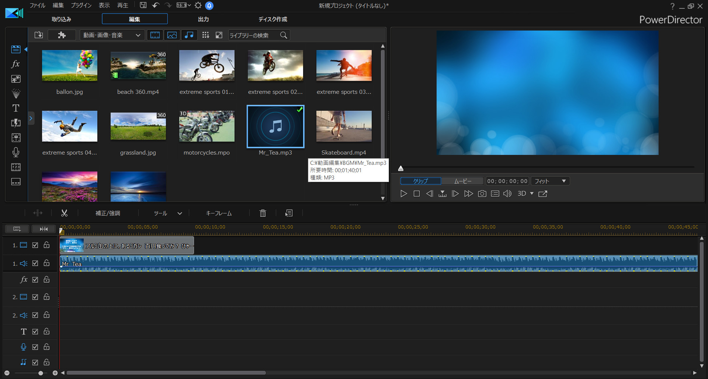Open the Particle Room icon
This screenshot has height=379, width=708.
tap(16, 93)
